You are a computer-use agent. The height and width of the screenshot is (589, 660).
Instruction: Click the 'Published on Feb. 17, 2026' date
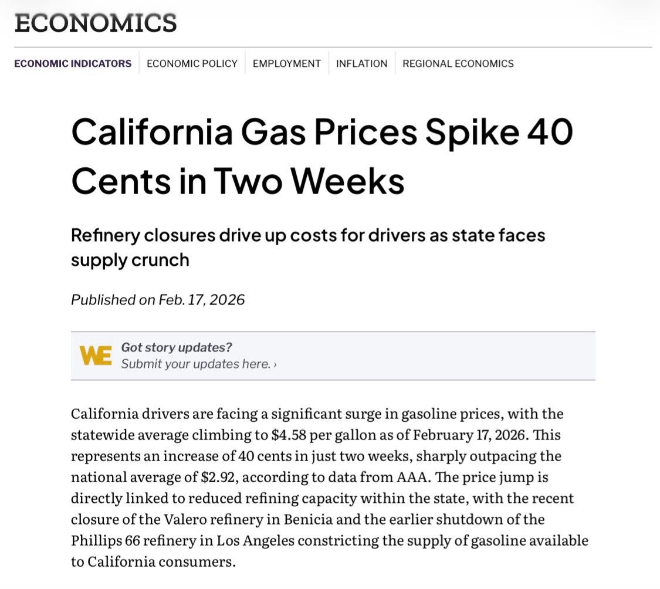[158, 300]
